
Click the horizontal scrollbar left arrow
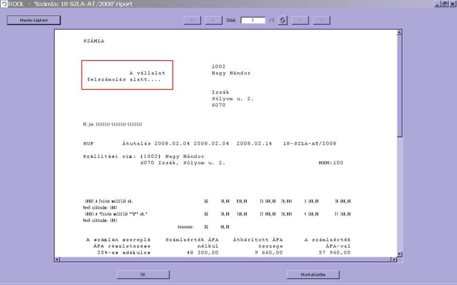(57, 259)
